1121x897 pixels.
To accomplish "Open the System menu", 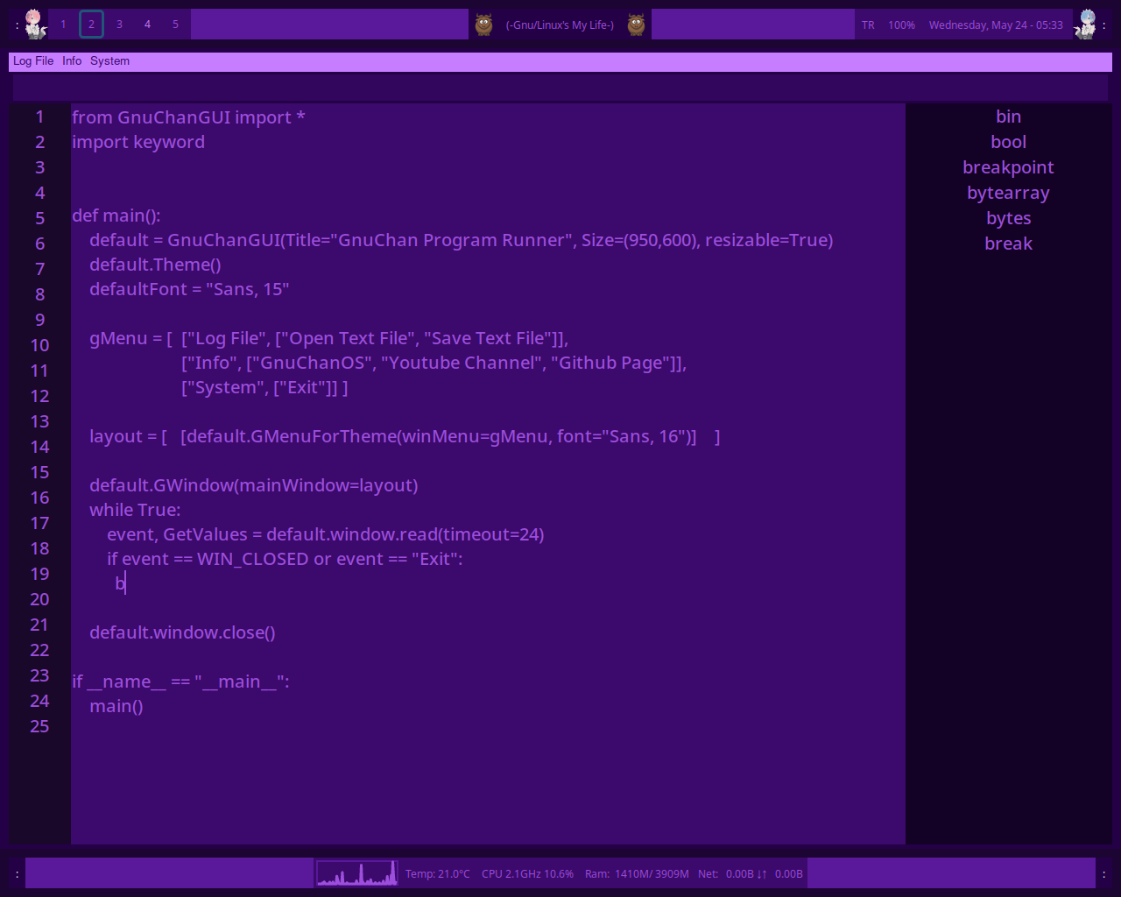I will (109, 60).
